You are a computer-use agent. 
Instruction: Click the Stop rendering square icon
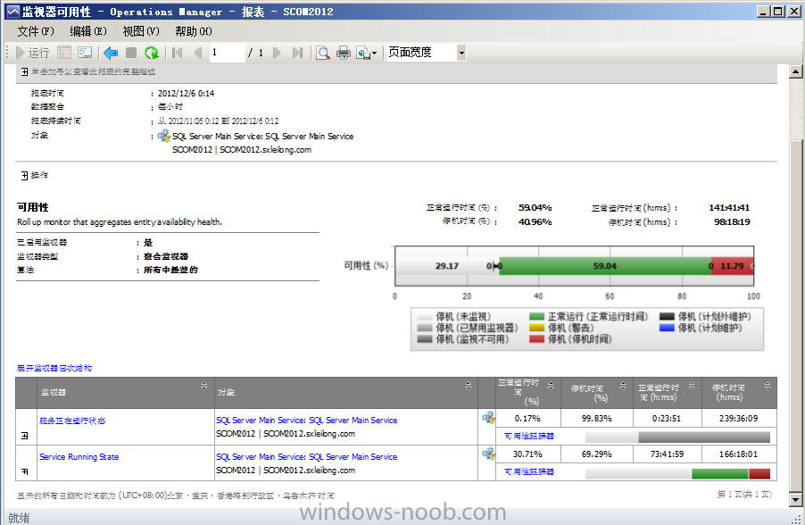pyautogui.click(x=131, y=53)
